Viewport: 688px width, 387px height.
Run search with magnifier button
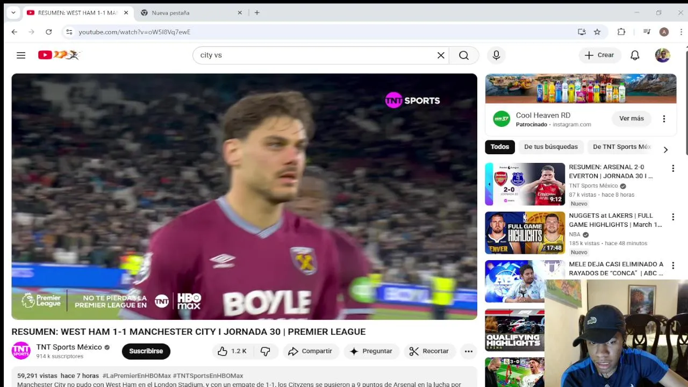pos(464,55)
